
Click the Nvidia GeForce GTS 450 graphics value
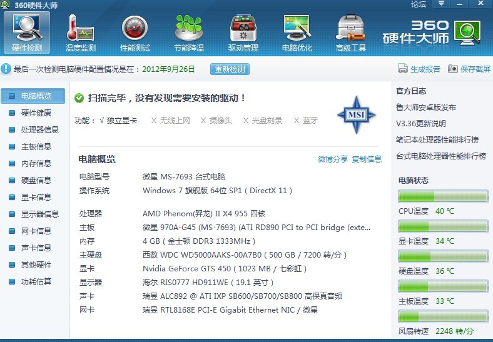coord(225,269)
